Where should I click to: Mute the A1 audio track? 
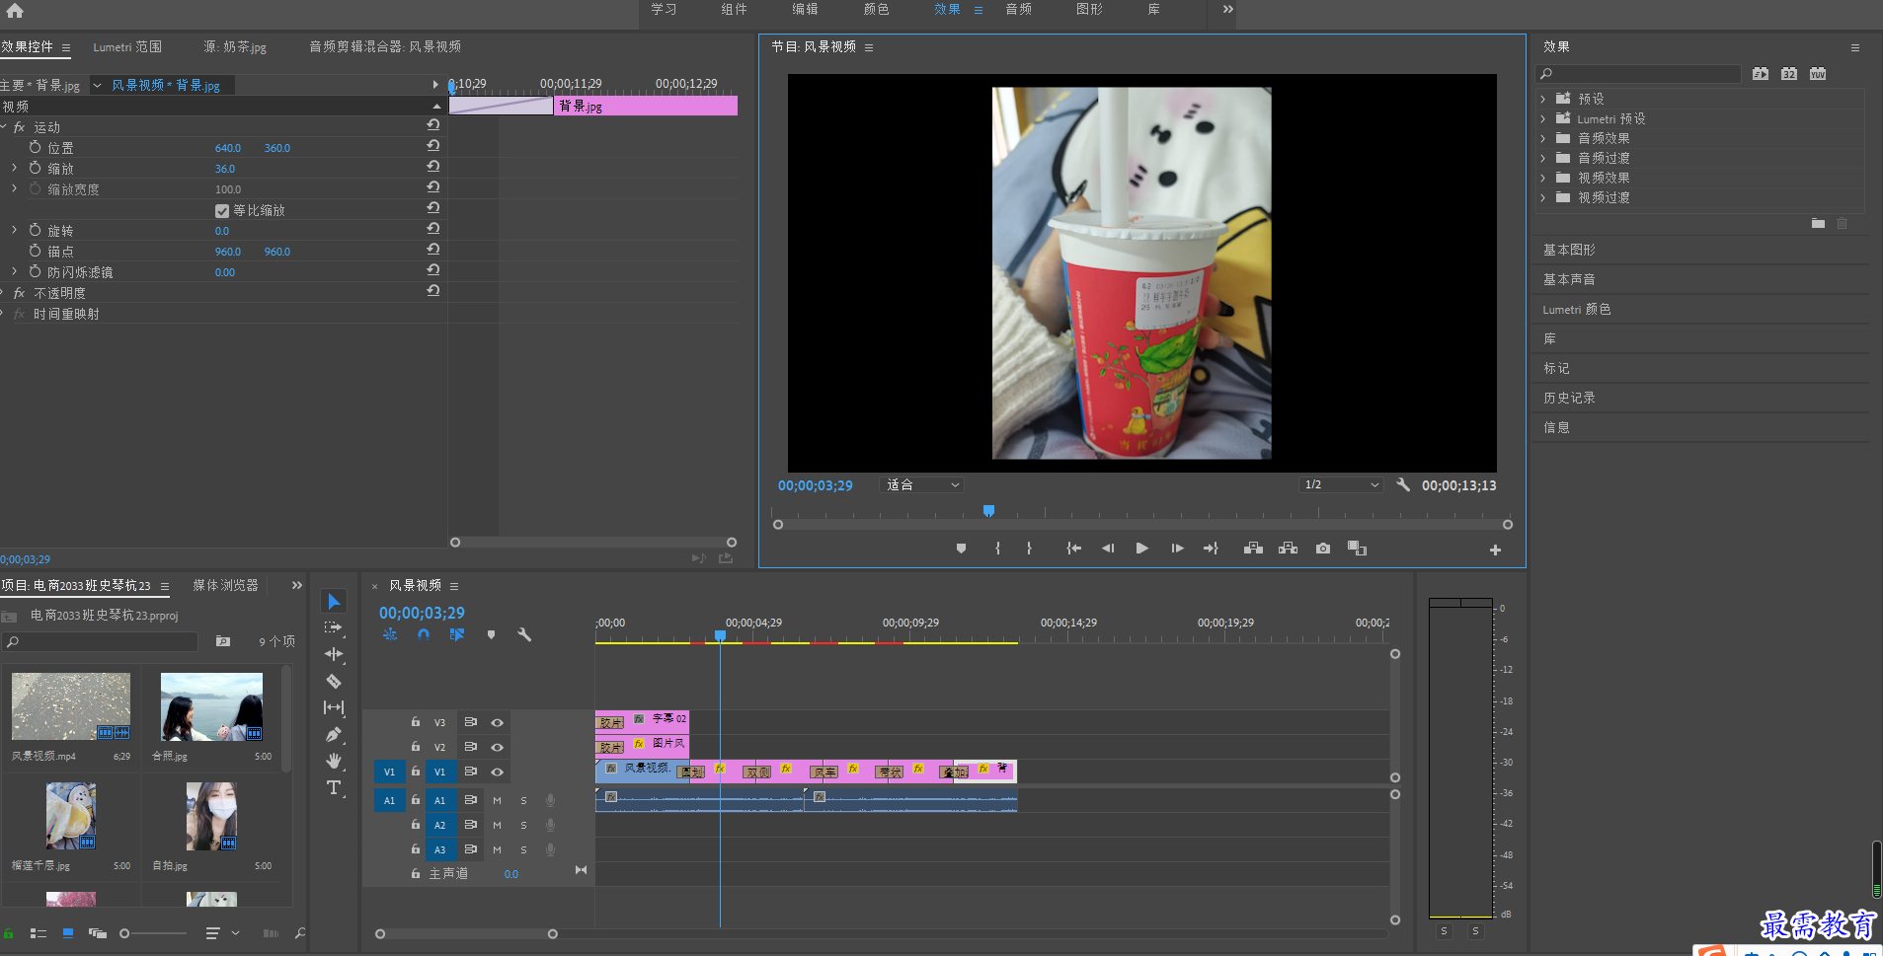pos(497,800)
